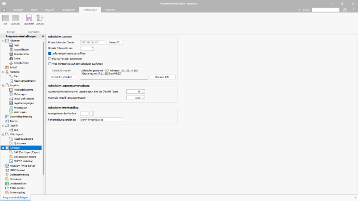Click the Auswahl display icon

[16, 18]
